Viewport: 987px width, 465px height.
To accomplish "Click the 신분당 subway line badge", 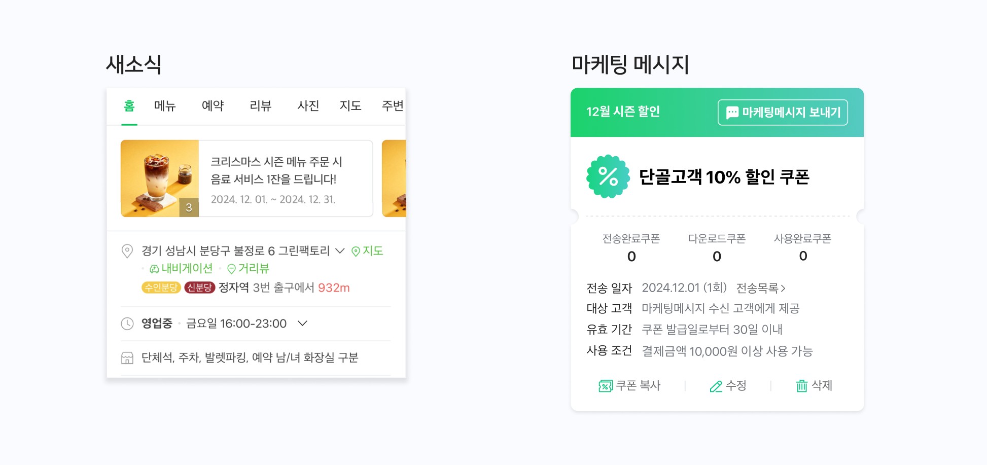I will tap(200, 288).
